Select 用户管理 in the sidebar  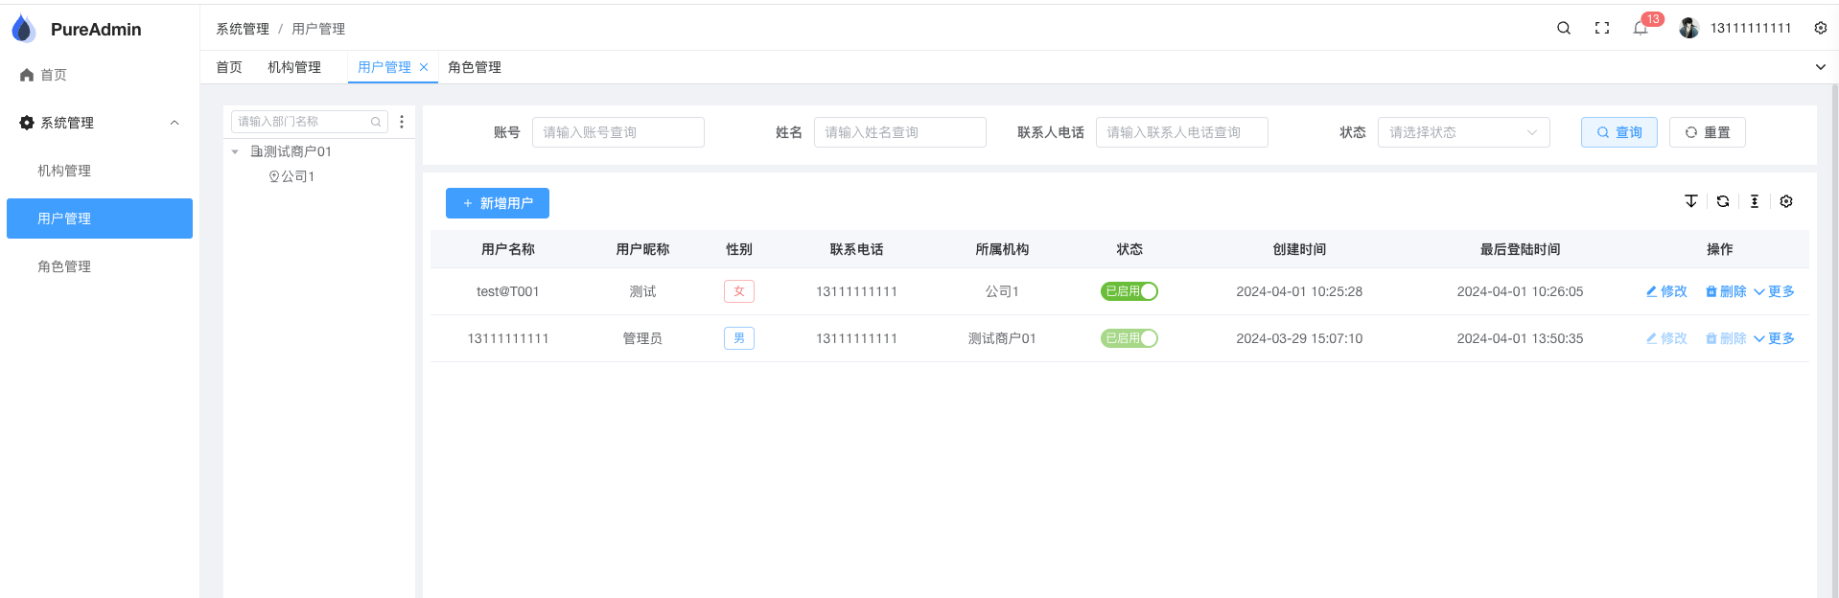point(100,218)
